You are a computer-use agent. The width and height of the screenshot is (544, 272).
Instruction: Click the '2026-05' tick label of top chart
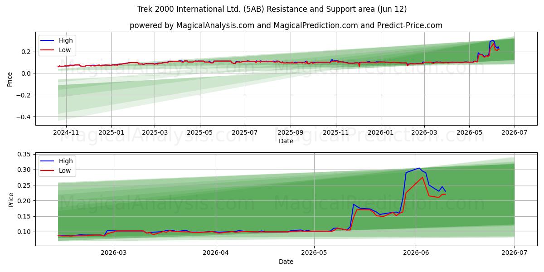[469, 133]
